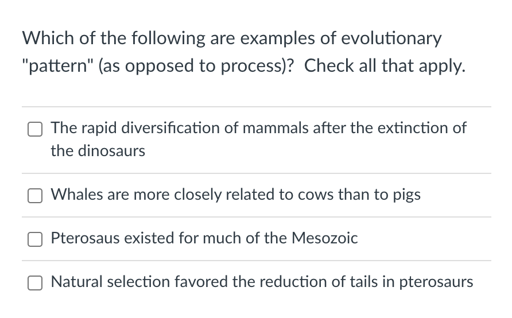Screen dimensions: 512x318
Task: Click the word 'pterosaurs' in last option
Action: pos(436,281)
